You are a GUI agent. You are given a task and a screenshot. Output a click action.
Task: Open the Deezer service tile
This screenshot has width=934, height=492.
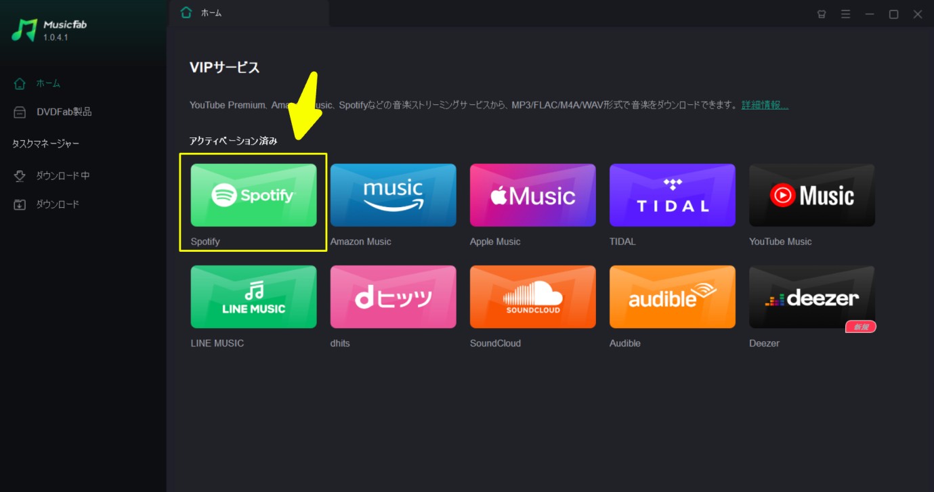click(811, 297)
